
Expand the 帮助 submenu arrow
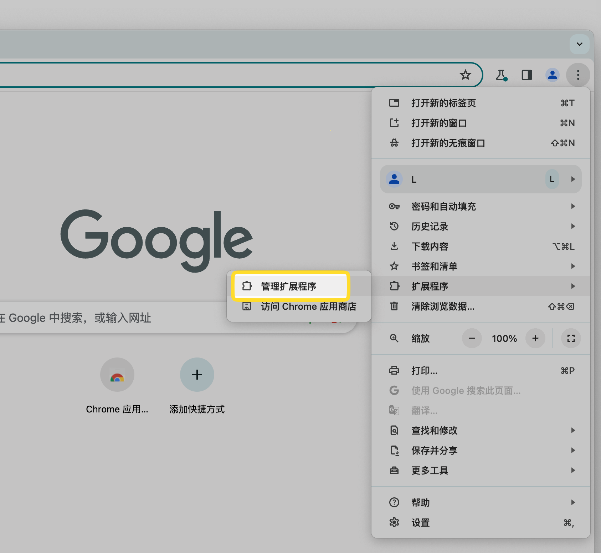point(573,502)
